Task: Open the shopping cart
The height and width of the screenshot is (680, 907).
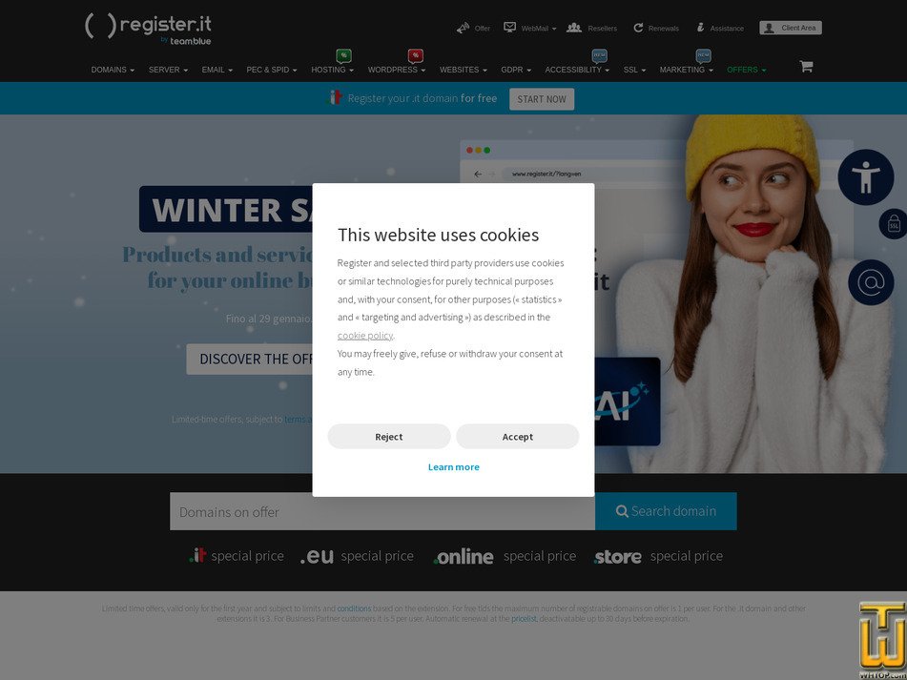Action: [x=806, y=66]
